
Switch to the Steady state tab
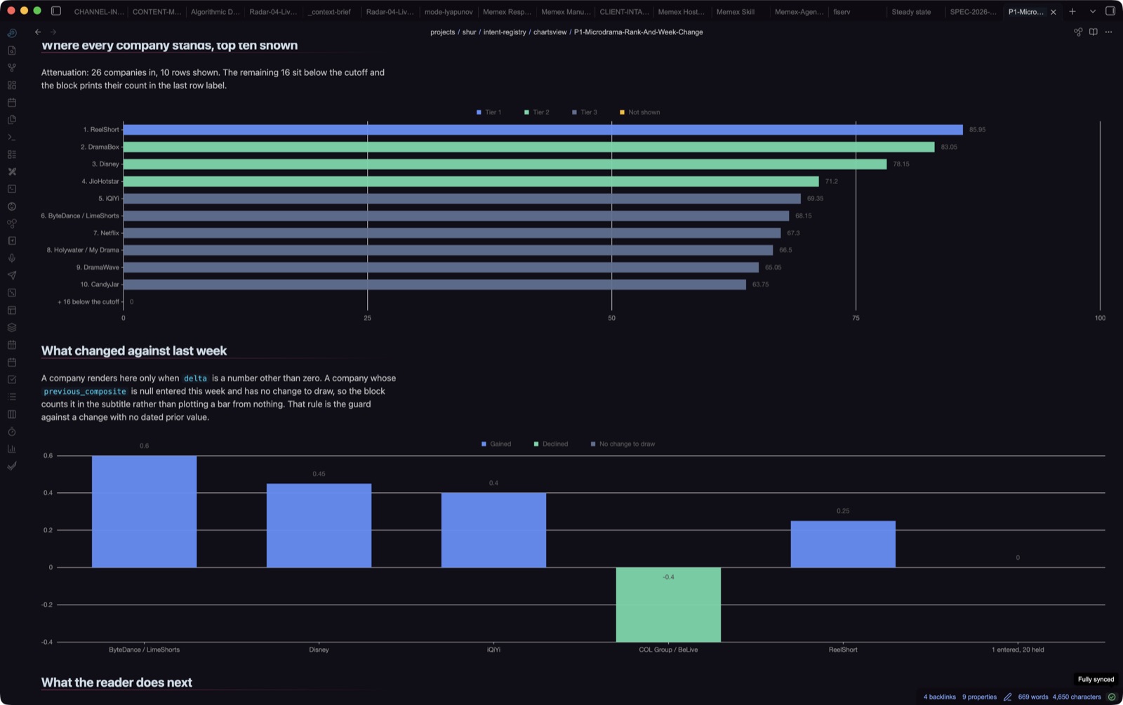click(x=911, y=12)
